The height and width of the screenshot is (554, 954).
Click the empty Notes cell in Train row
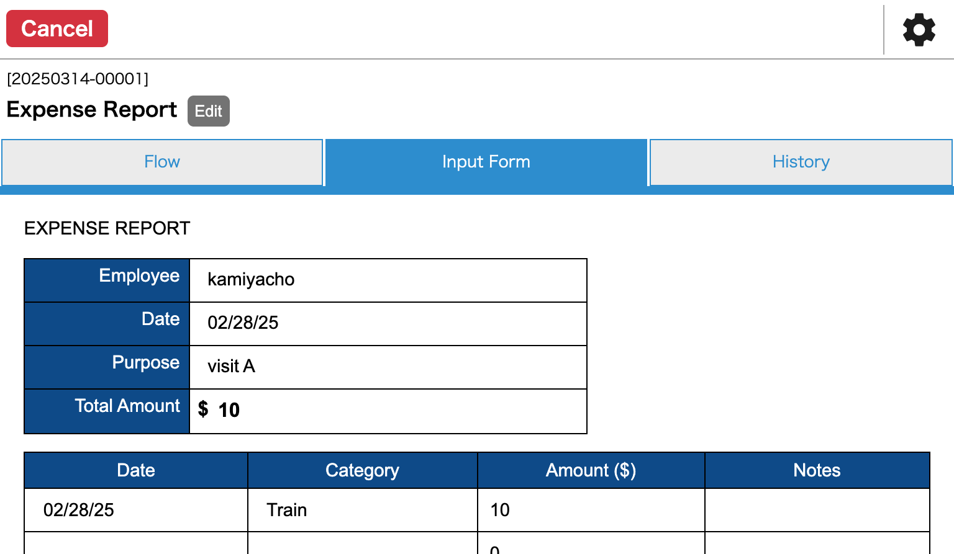817,510
